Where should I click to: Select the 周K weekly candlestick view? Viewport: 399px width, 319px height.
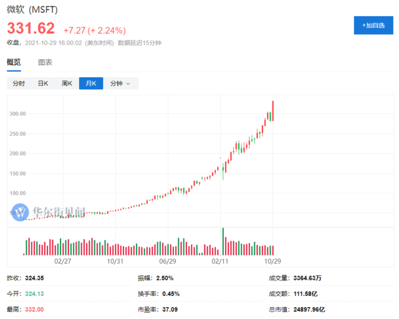[x=67, y=83]
